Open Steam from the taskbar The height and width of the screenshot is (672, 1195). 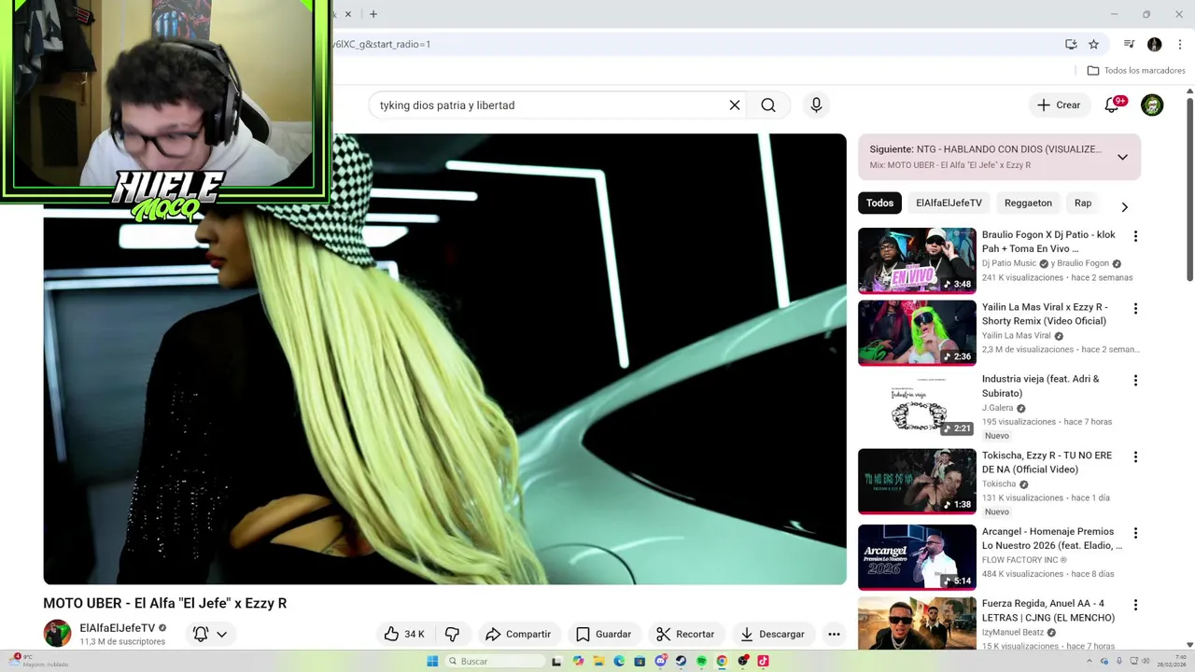coord(681,661)
